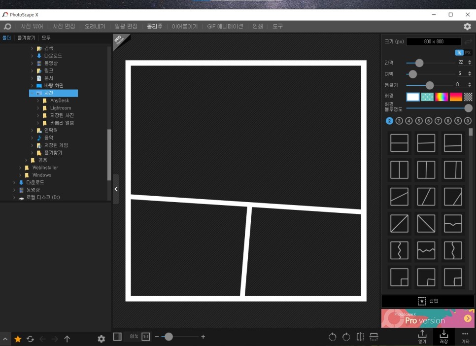
Task: Select 8-photo layout count
Action: pyautogui.click(x=448, y=121)
